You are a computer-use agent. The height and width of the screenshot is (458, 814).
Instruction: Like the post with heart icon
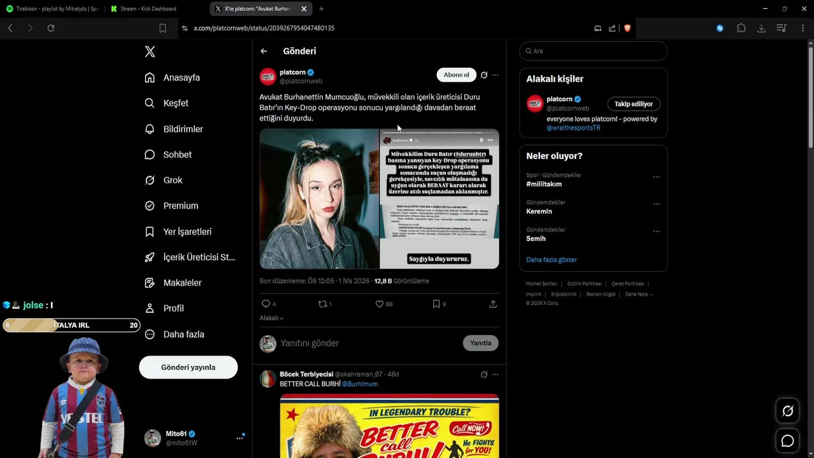pyautogui.click(x=380, y=304)
